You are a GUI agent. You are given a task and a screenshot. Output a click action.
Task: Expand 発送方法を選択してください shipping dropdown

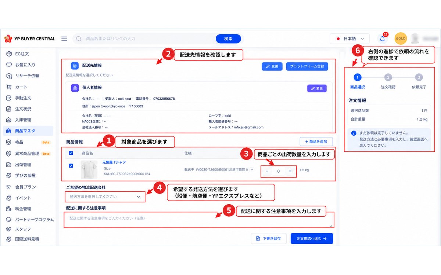(x=105, y=197)
